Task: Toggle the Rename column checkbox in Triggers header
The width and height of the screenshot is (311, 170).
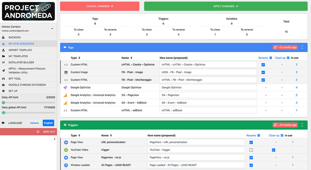Action: click(x=259, y=136)
